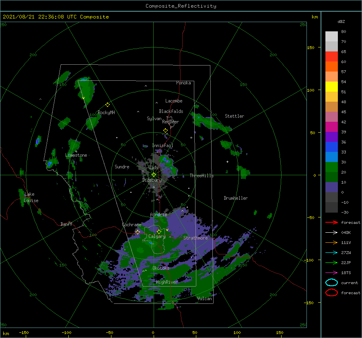Select the red 60-65 dBZ swatch
Screen dimensions: 362x338
331,57
